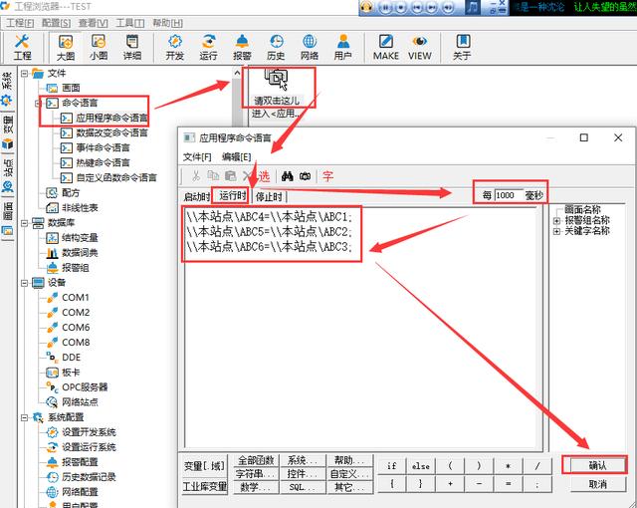This screenshot has width=637, height=508.
Task: Switch to the 运行时 tab
Action: [233, 196]
